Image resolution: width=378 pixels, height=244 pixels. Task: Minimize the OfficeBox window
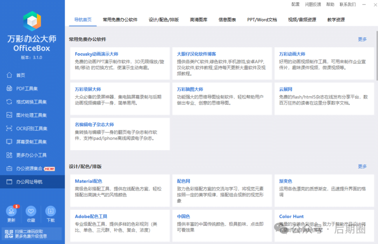click(x=364, y=4)
